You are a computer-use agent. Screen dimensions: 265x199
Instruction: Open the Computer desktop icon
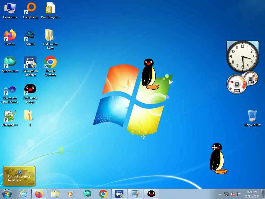10,10
